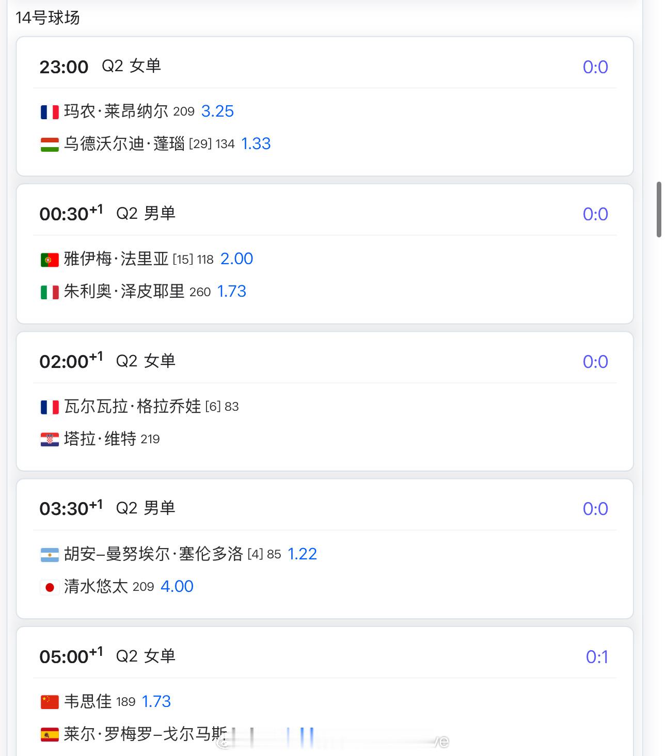
Task: Click the Japanese flag beside 清水悠太
Action: coord(50,587)
